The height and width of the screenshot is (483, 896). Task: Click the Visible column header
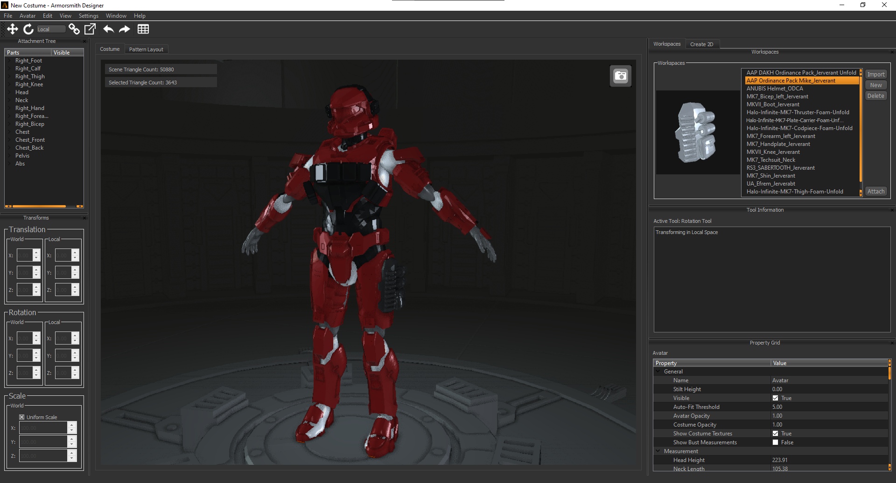pyautogui.click(x=68, y=53)
